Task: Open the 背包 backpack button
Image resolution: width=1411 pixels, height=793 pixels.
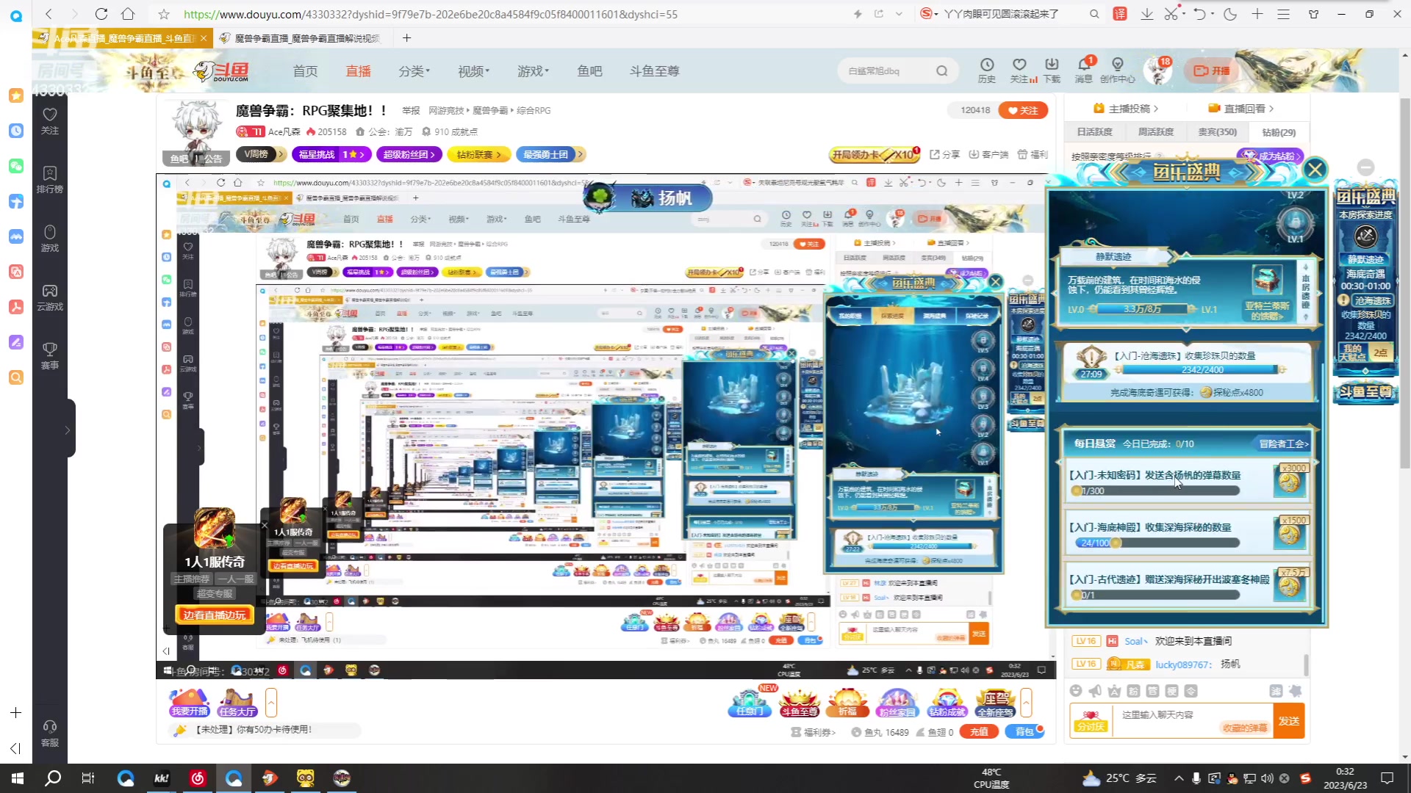Action: pyautogui.click(x=1024, y=732)
